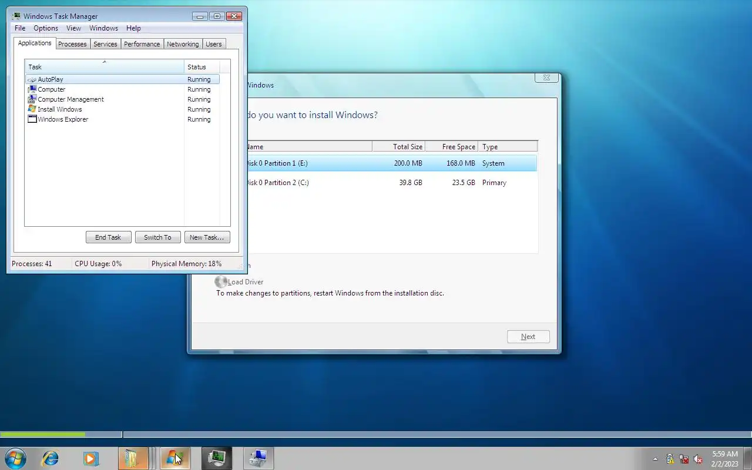This screenshot has width=752, height=470.
Task: Click the Type column header in Install Windows
Action: point(508,147)
